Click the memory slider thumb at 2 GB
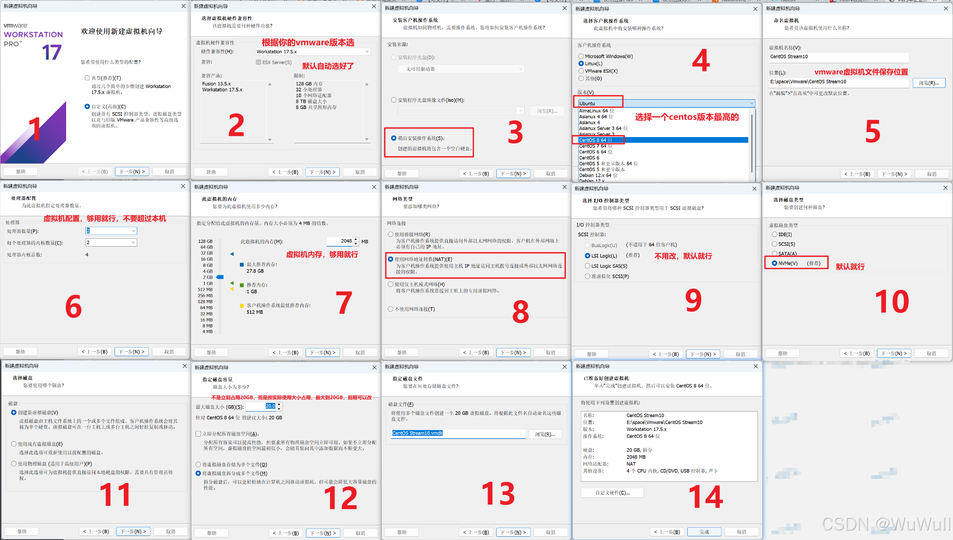Screen dimensions: 953x540 coord(220,277)
